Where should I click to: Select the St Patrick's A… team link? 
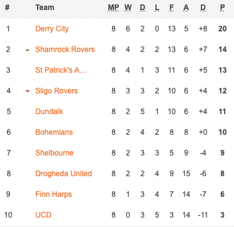(x=61, y=70)
